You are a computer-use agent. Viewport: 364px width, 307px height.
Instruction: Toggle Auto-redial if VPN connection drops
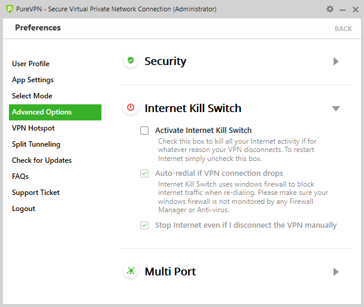144,173
